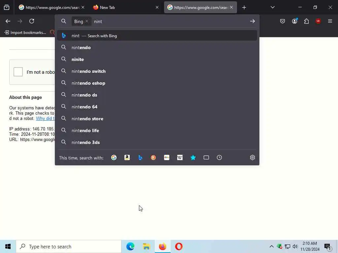Close the active Google tab
The height and width of the screenshot is (253, 338).
click(231, 8)
